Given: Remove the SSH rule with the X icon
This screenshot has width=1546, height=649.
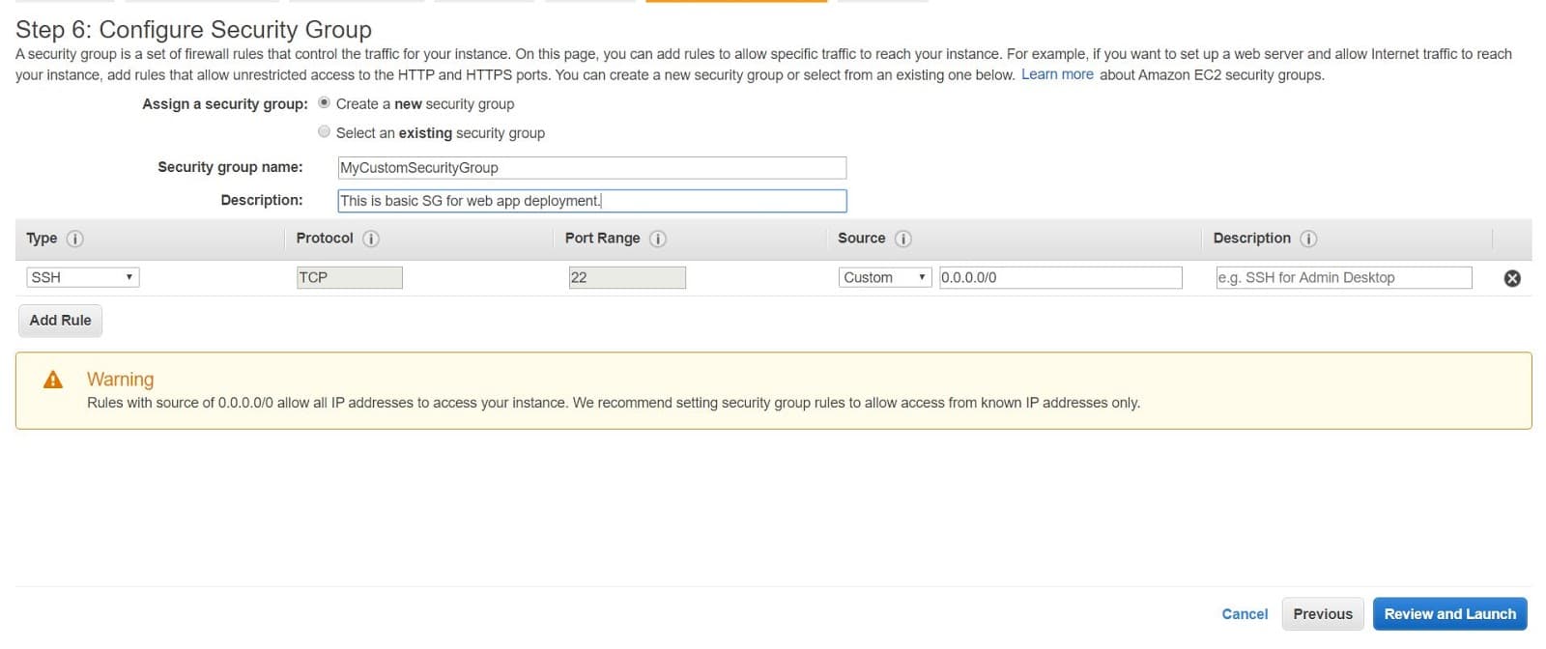Looking at the screenshot, I should click(1512, 278).
